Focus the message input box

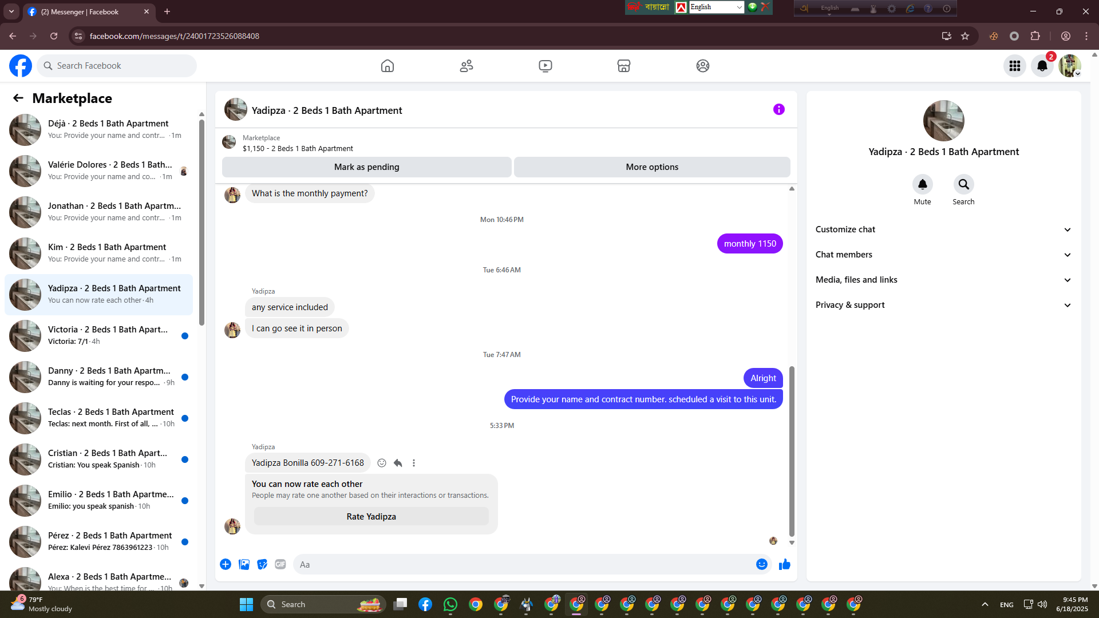524,564
